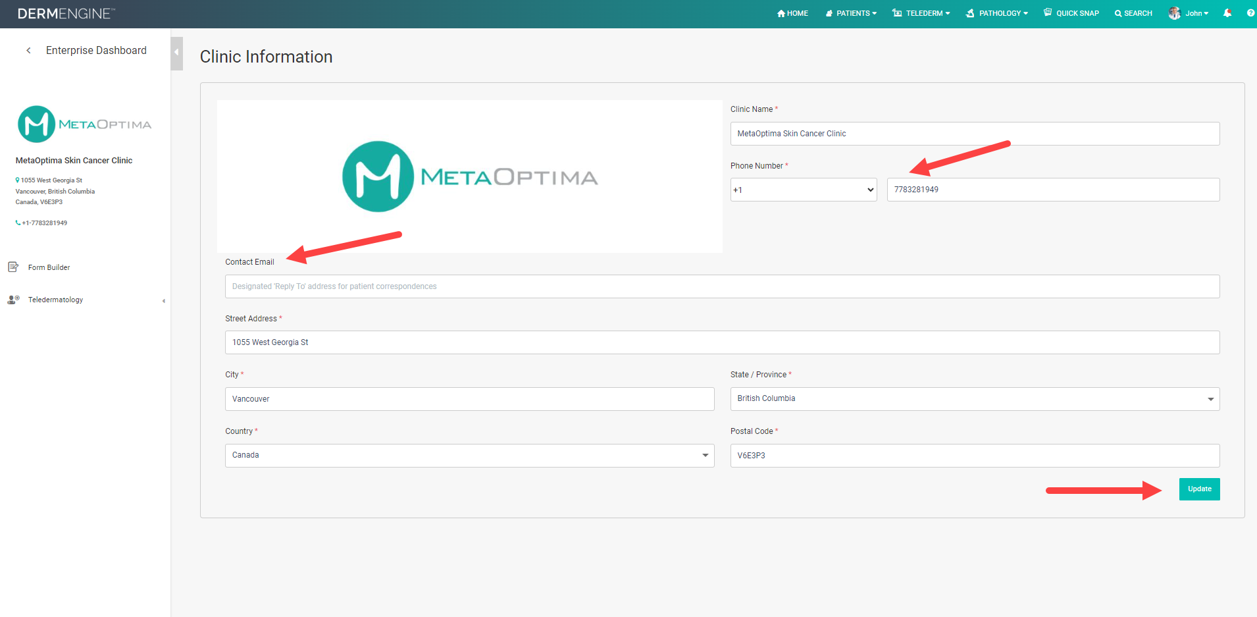Open Teledermatology from sidebar
The image size is (1257, 617).
pos(55,300)
